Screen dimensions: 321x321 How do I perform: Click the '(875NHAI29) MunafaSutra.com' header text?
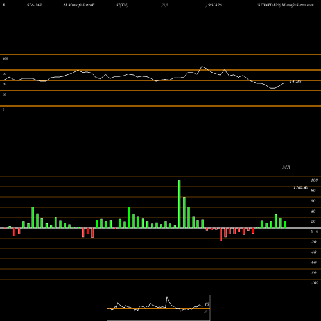click(285, 5)
